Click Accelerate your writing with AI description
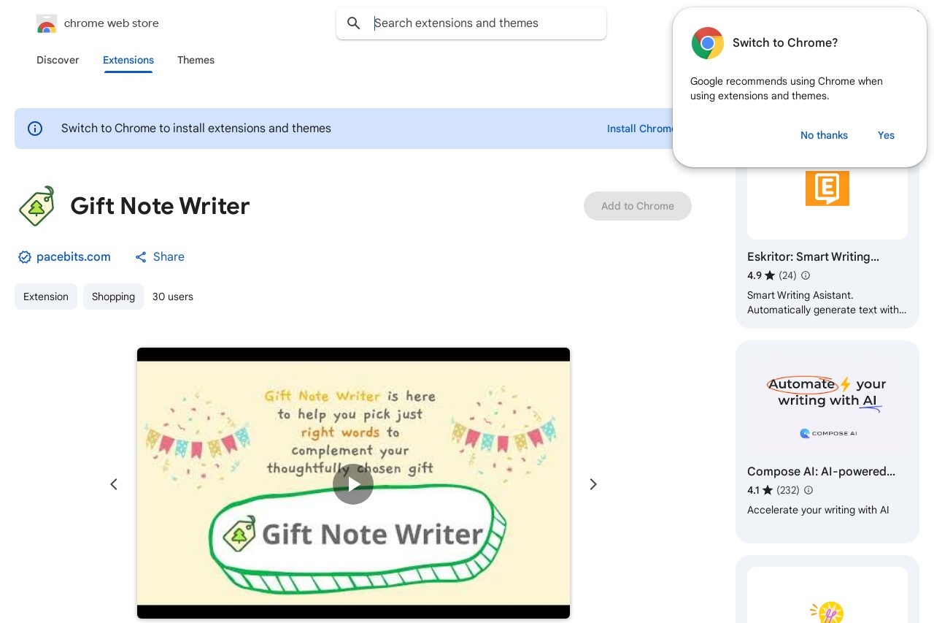The height and width of the screenshot is (623, 934). pyautogui.click(x=818, y=511)
